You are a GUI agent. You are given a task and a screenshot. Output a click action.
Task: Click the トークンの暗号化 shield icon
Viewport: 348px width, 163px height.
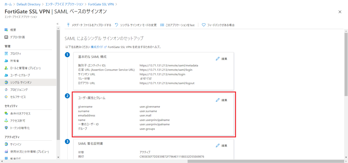pos(6,128)
